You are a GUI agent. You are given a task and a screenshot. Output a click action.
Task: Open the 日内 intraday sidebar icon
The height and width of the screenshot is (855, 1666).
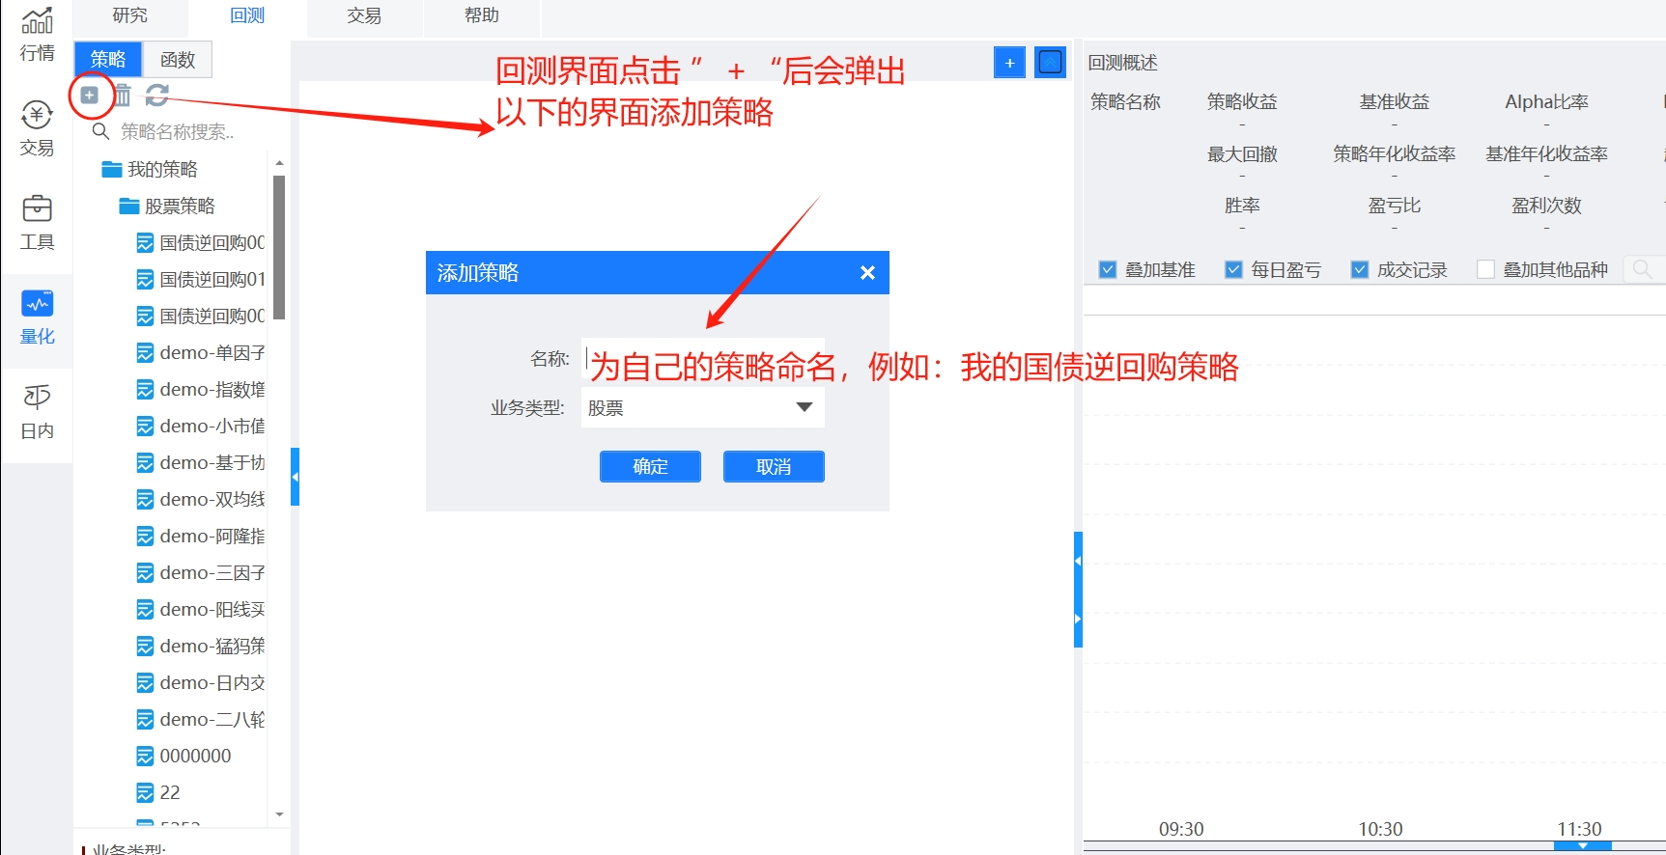pos(37,412)
